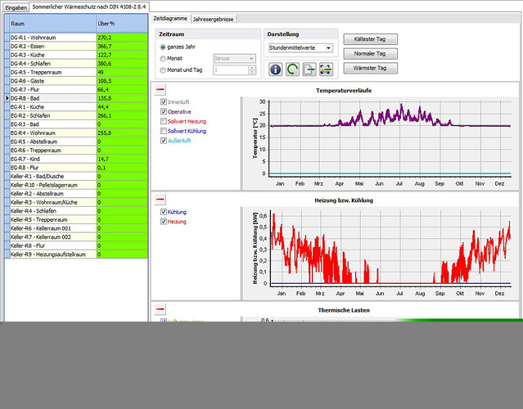Click the green refresh arrow icon
The width and height of the screenshot is (523, 409).
(x=292, y=70)
